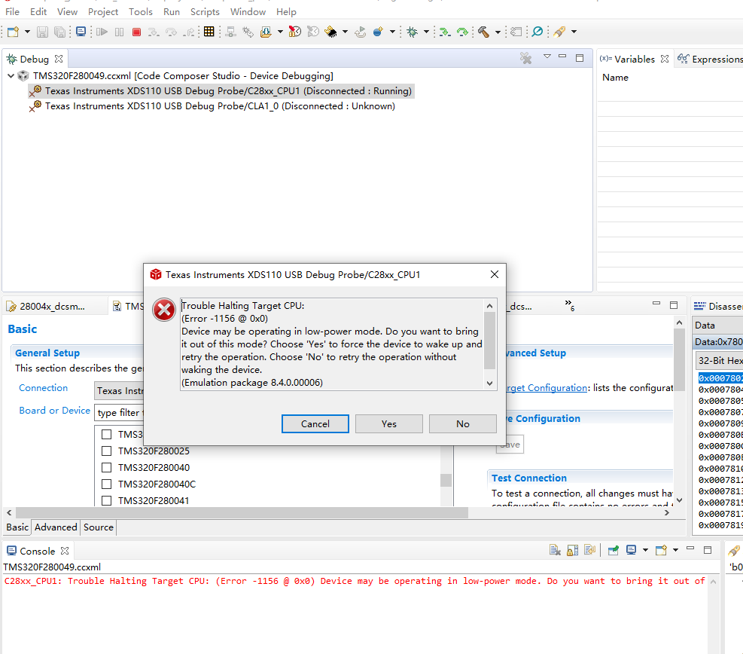Screen dimensions: 743x654
Task: Open the Load Program dropdown arrow
Action: click(280, 32)
